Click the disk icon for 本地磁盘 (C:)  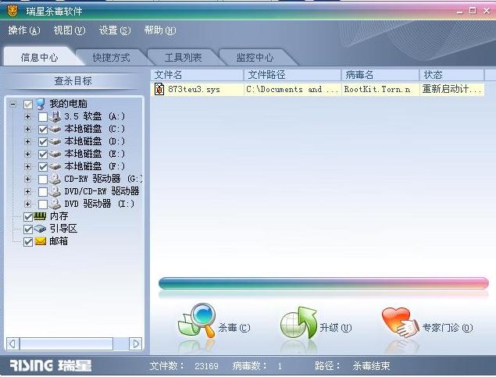(55, 130)
